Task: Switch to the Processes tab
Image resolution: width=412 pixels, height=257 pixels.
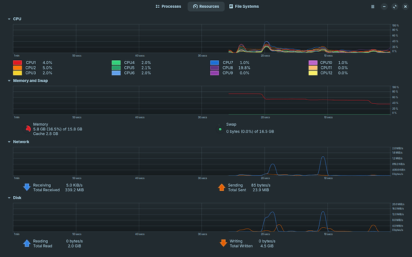Action: [168, 7]
